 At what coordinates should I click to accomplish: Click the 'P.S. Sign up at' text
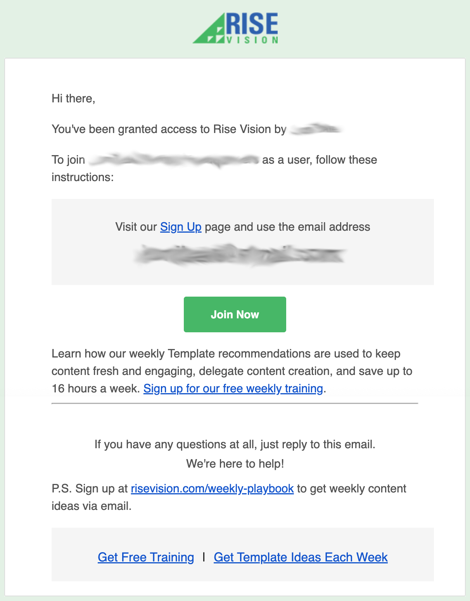90,489
